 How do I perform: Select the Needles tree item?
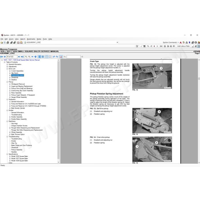[14, 152]
